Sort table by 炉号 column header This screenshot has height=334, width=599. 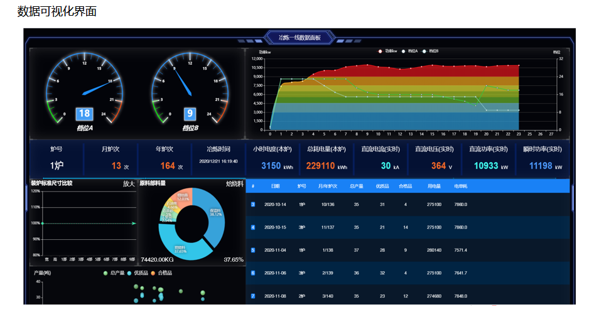point(302,186)
